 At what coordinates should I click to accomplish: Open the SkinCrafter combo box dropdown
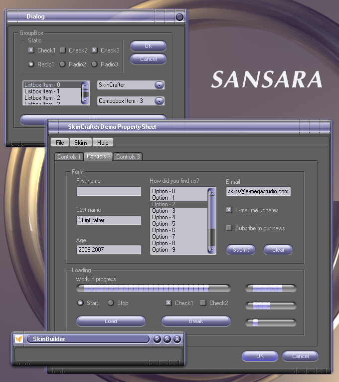coord(160,85)
